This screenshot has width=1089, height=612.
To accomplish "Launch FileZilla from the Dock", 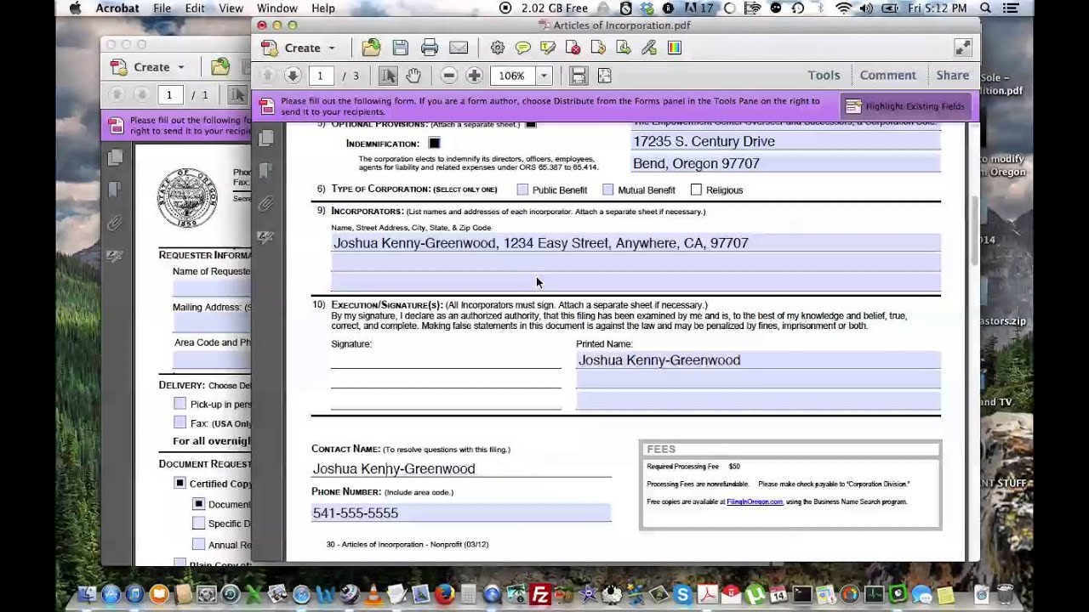I will [539, 594].
